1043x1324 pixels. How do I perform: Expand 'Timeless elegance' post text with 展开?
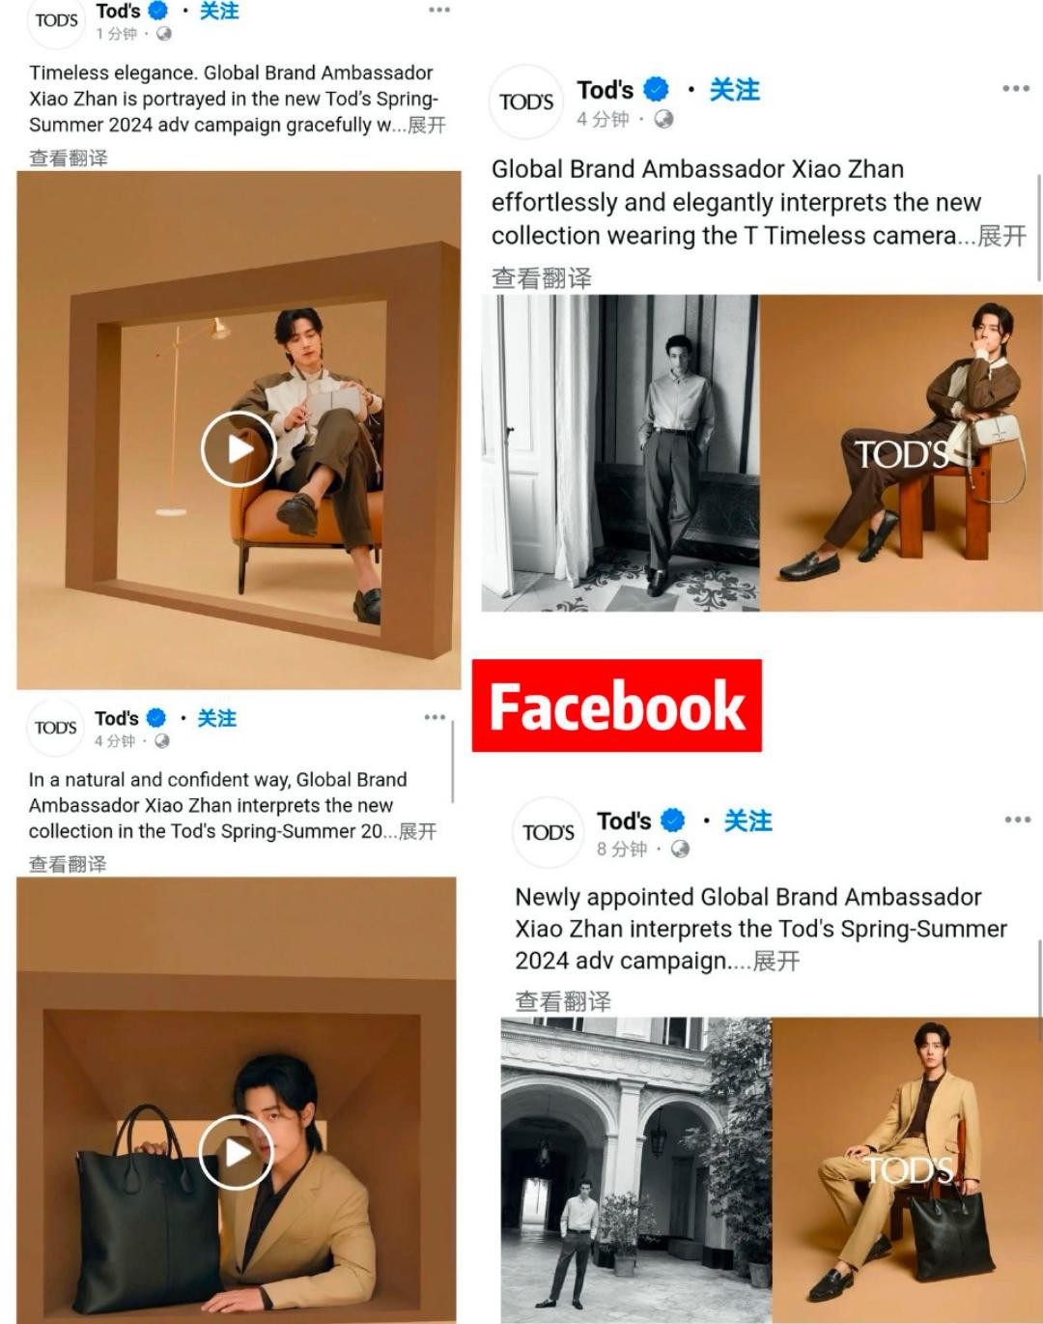(x=427, y=125)
